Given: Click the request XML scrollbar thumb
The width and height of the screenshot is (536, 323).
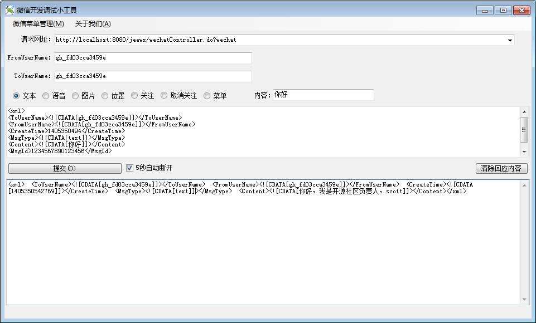Looking at the screenshot, I should click(524, 129).
